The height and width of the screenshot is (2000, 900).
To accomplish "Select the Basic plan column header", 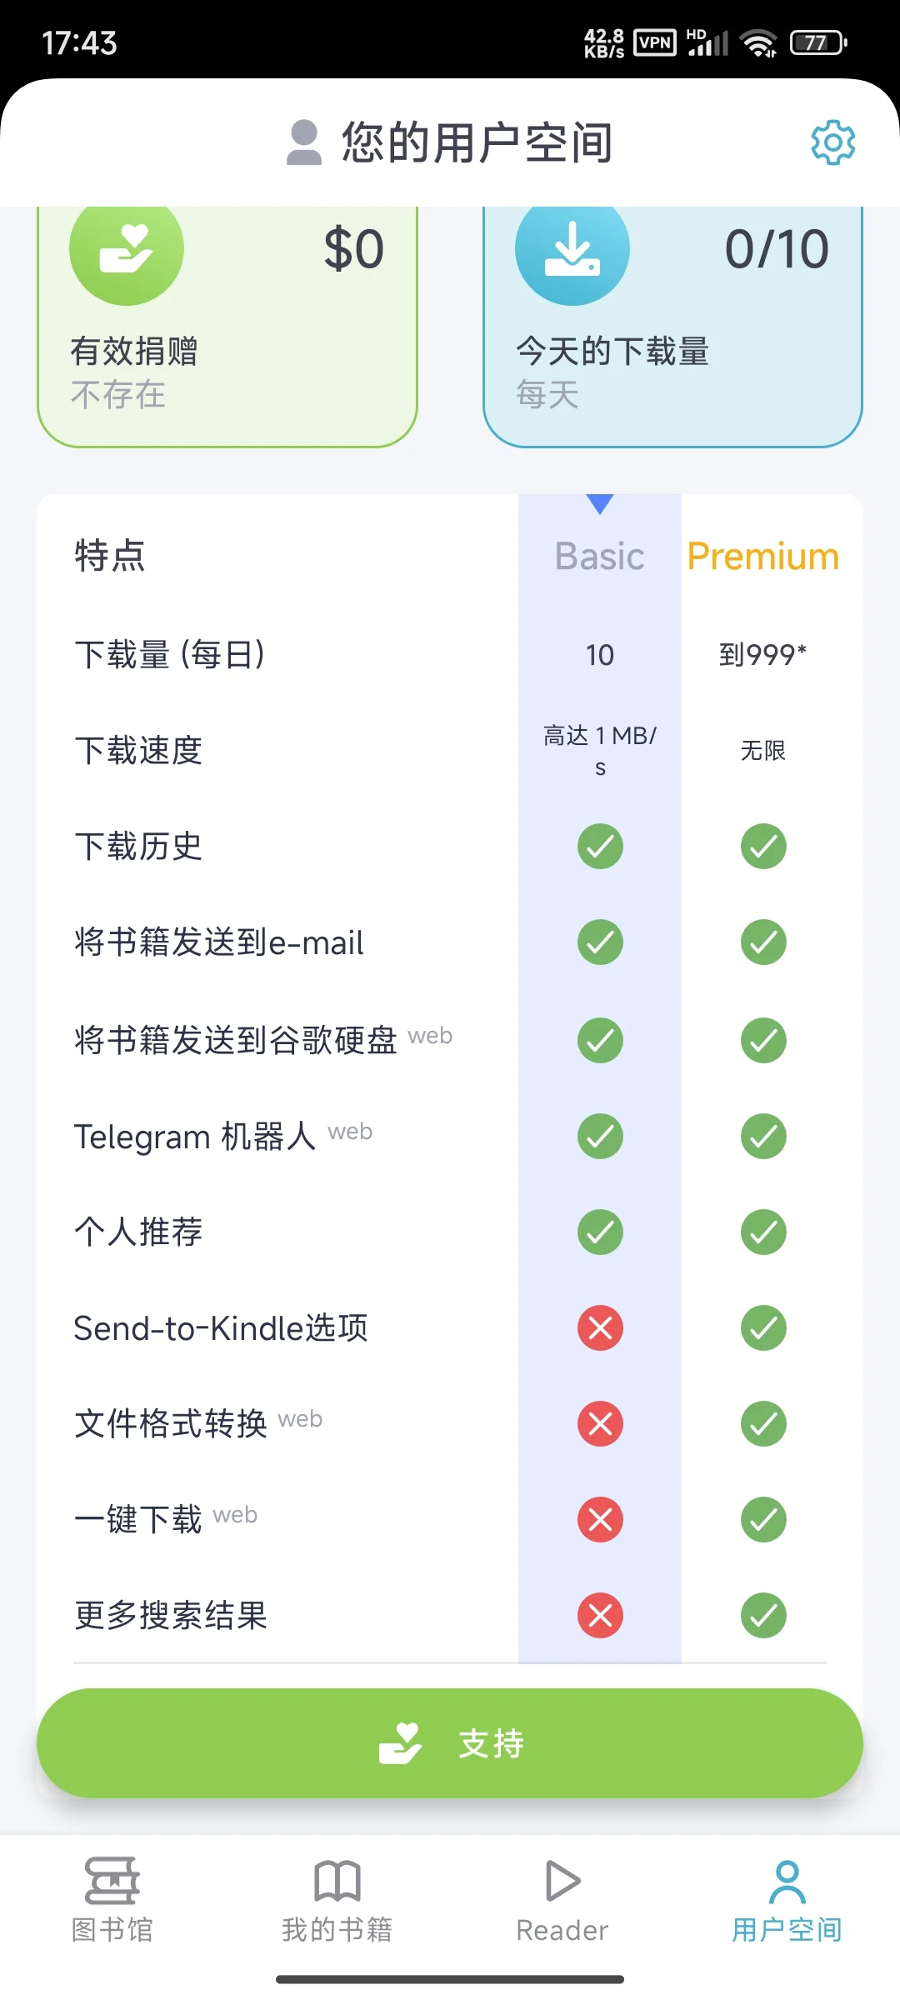I will 599,556.
